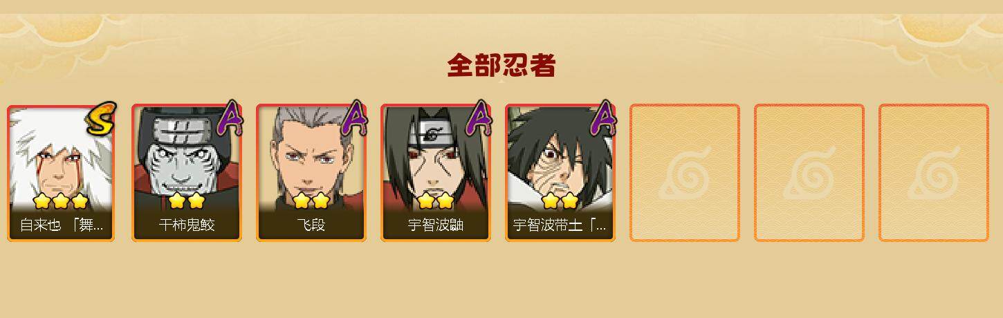This screenshot has height=318, width=1003.
Task: Click the S rank badge on 自来也
Action: pos(102,118)
